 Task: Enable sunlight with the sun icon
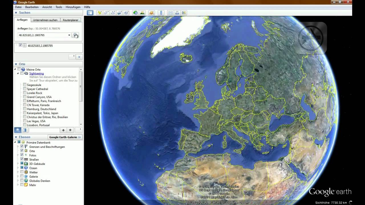pos(142,13)
